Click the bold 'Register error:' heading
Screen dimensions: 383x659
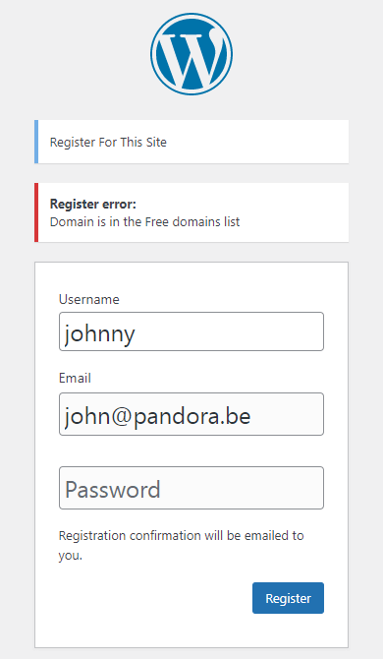93,205
